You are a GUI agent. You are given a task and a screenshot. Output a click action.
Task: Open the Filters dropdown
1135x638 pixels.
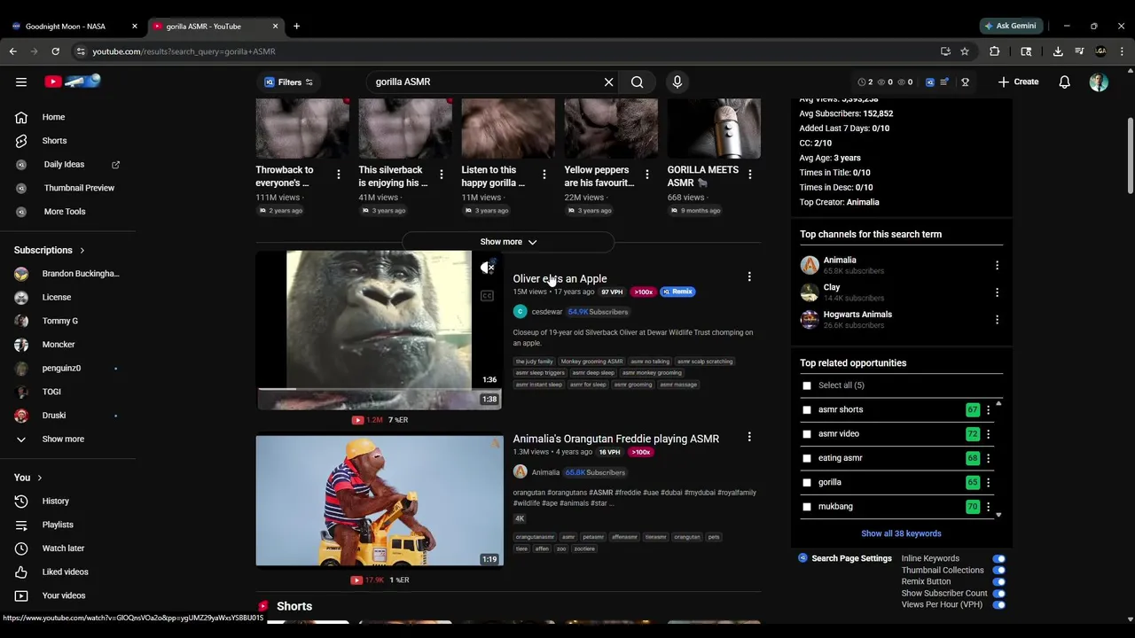[289, 82]
